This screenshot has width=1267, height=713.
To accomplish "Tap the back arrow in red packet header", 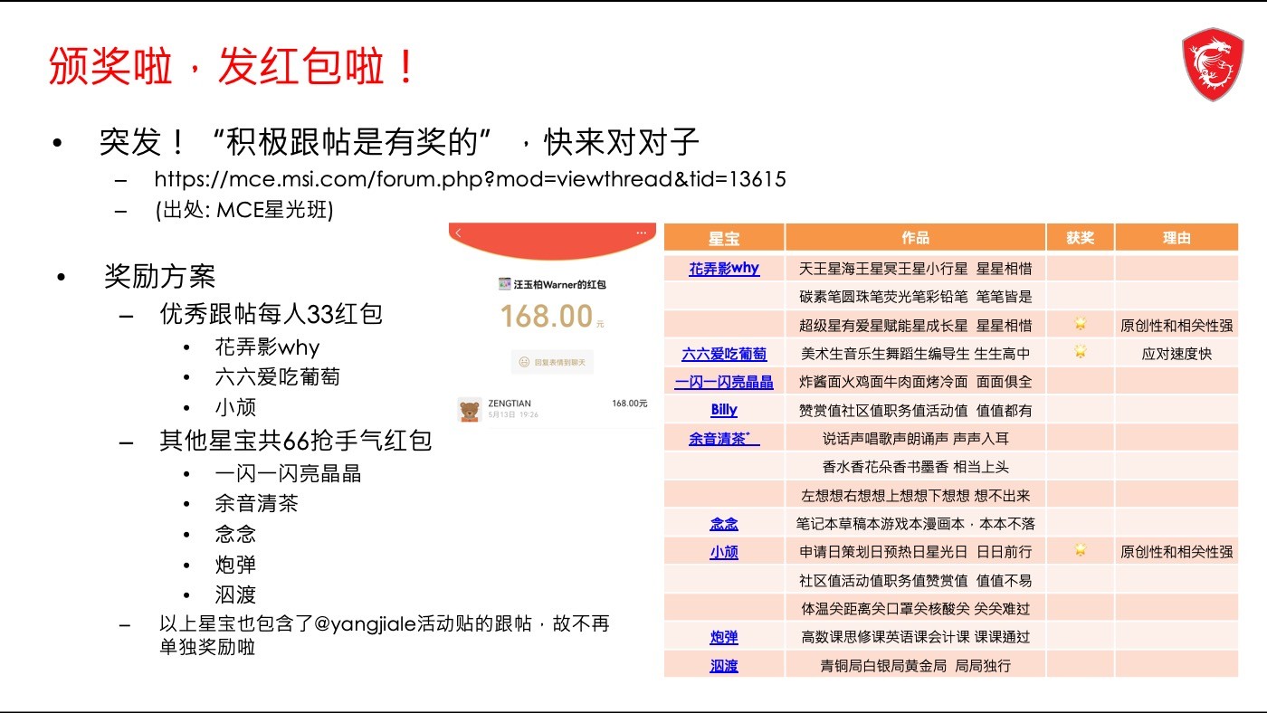I will pyautogui.click(x=459, y=233).
